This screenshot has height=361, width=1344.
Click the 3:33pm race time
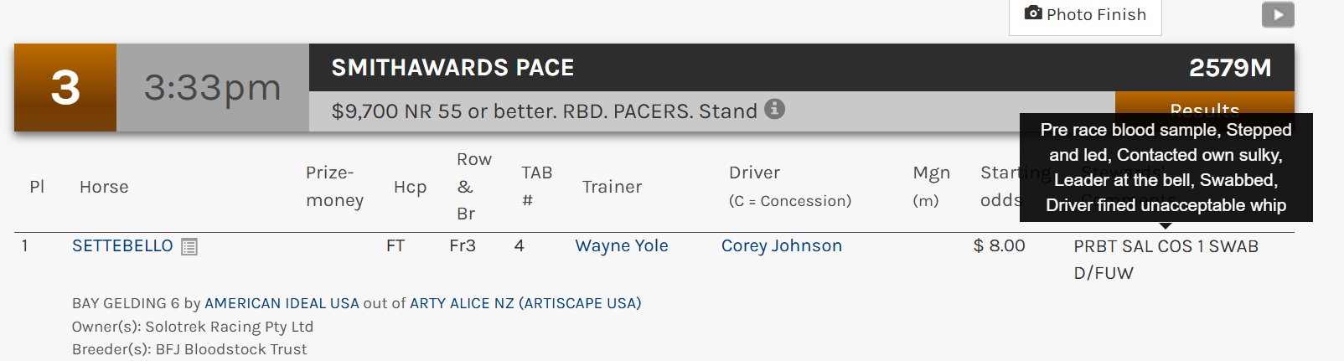212,88
